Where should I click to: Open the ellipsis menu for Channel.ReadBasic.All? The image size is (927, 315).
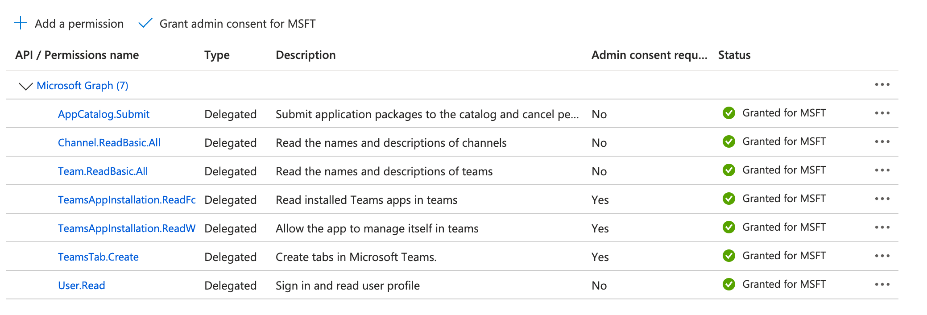pos(882,142)
